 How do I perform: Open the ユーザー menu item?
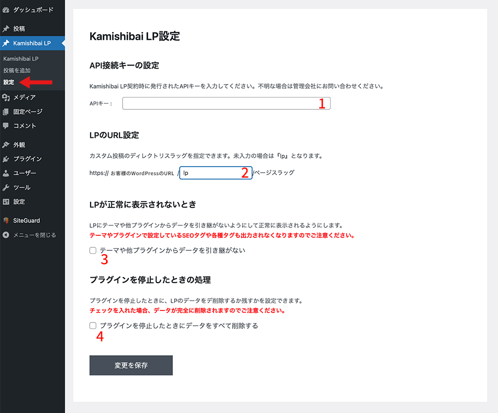pos(32,173)
